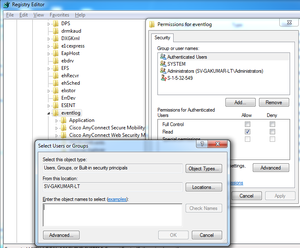This screenshot has height=248, width=300.
Task: Click the Administrators group icon
Action: click(163, 71)
